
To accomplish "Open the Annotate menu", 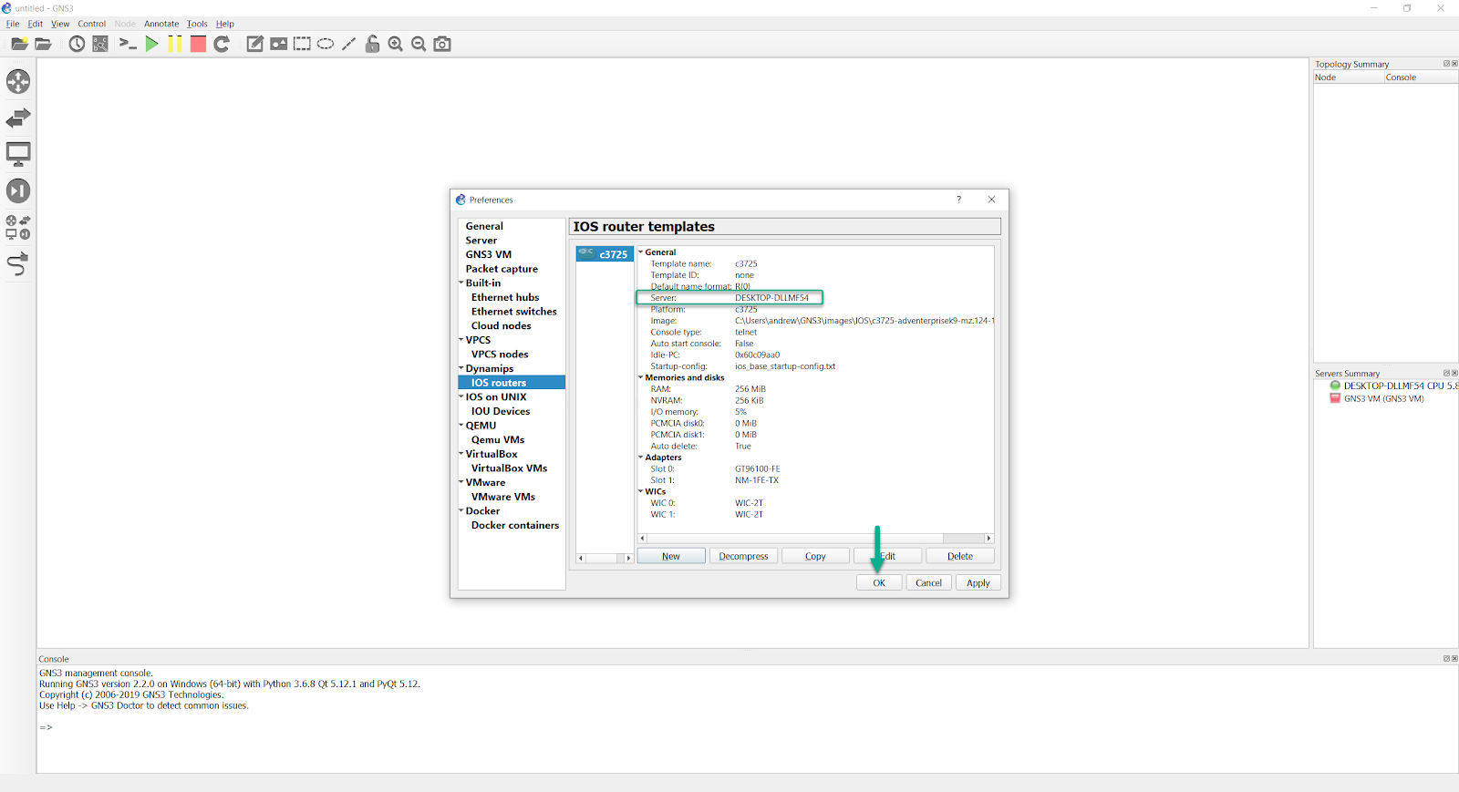I will pos(161,24).
